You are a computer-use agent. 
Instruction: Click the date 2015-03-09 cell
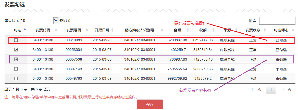coord(102,78)
